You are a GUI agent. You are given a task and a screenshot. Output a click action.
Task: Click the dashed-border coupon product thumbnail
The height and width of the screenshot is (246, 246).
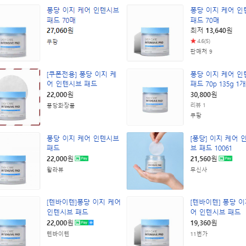[20, 97]
